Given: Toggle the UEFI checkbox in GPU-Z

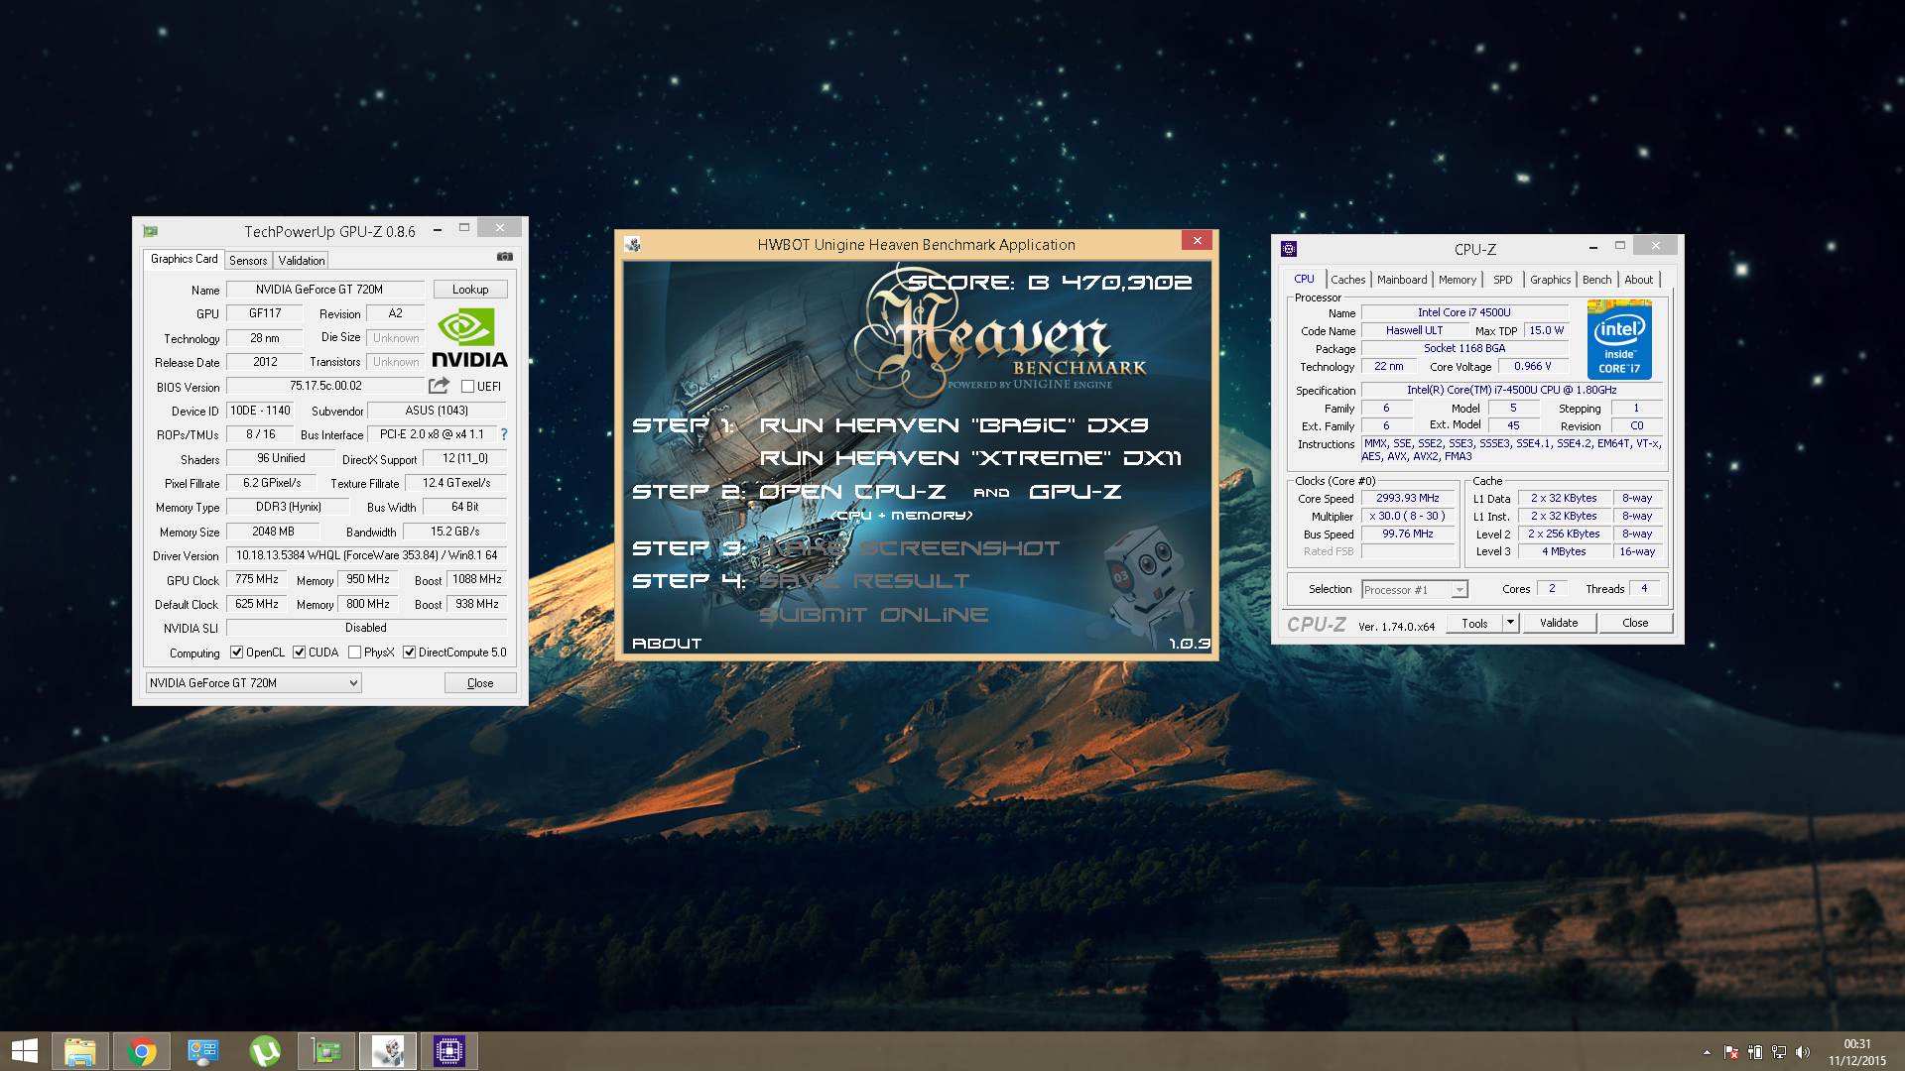Looking at the screenshot, I should (x=467, y=387).
